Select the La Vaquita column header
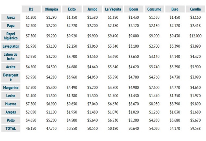Image resolution: width=206 pixels, height=141 pixels. coord(113,9)
